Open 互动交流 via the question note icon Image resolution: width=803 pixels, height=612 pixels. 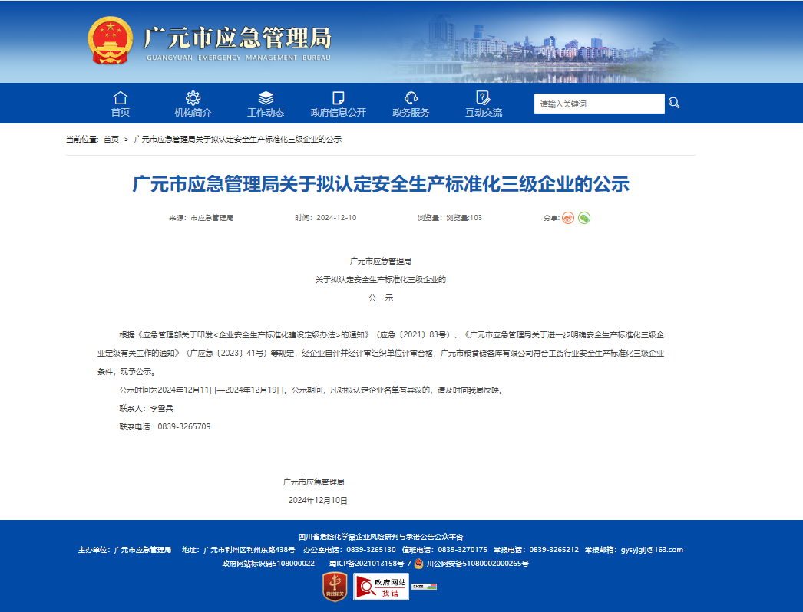click(483, 97)
